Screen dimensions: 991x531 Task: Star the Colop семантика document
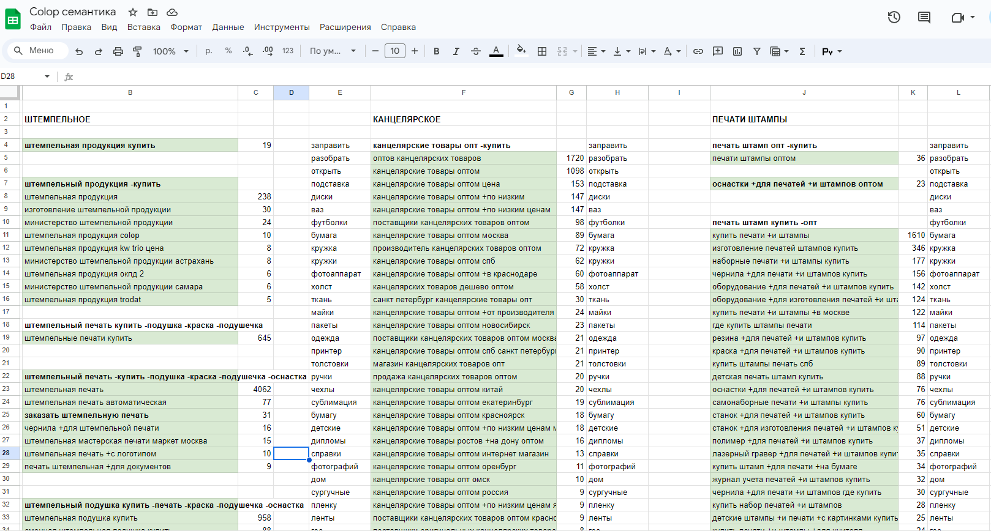tap(133, 12)
